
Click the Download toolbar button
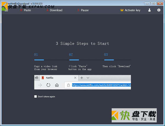(x=54, y=10)
